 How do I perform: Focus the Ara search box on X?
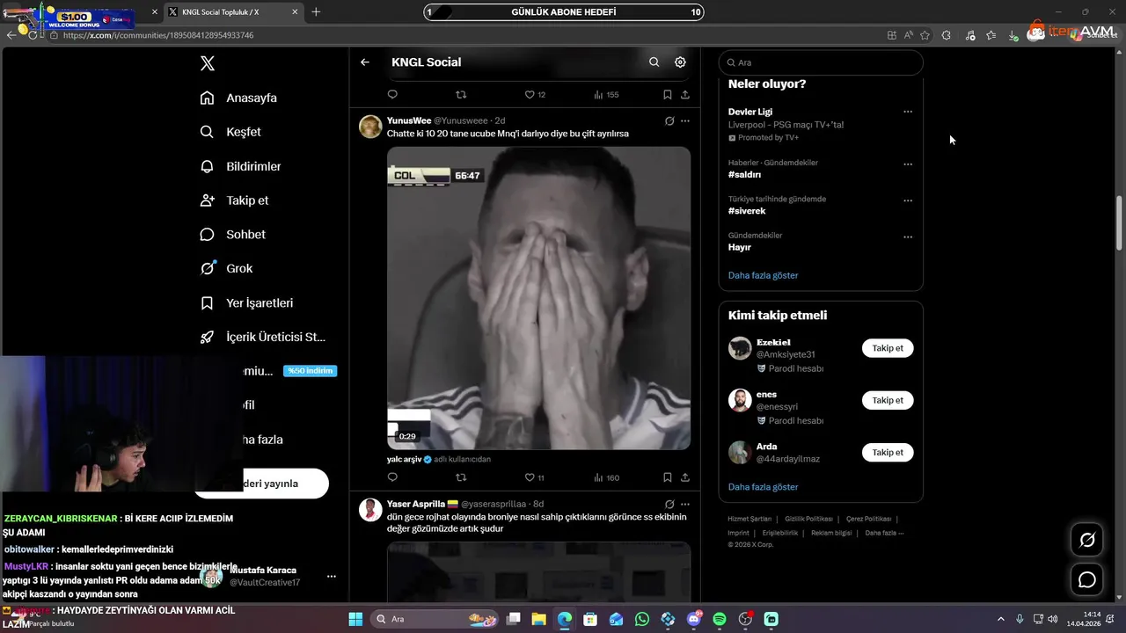click(x=821, y=62)
